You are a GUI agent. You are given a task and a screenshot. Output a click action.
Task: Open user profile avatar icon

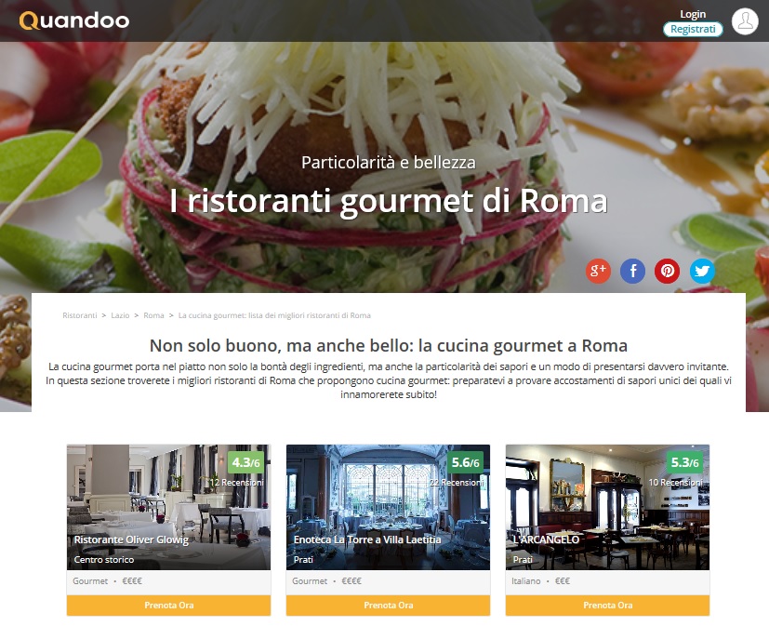pyautogui.click(x=745, y=21)
